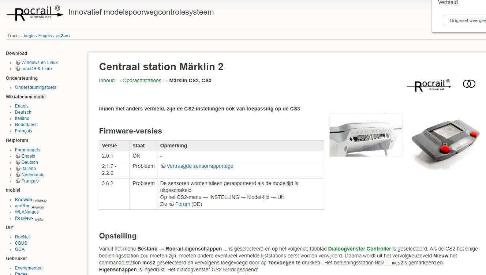Click the Firmware-versies heading
This screenshot has height=275, width=486.
tap(130, 131)
